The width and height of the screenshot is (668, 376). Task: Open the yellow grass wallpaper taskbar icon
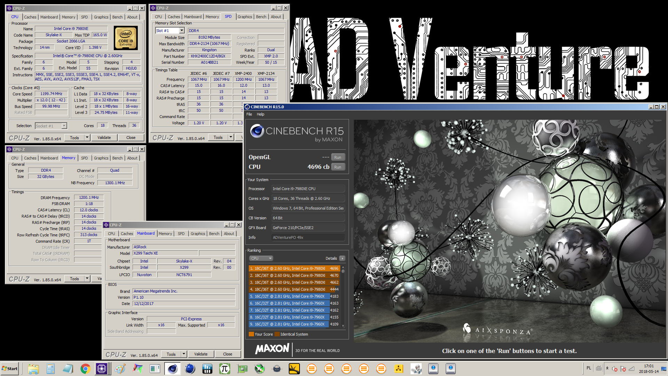(x=294, y=368)
